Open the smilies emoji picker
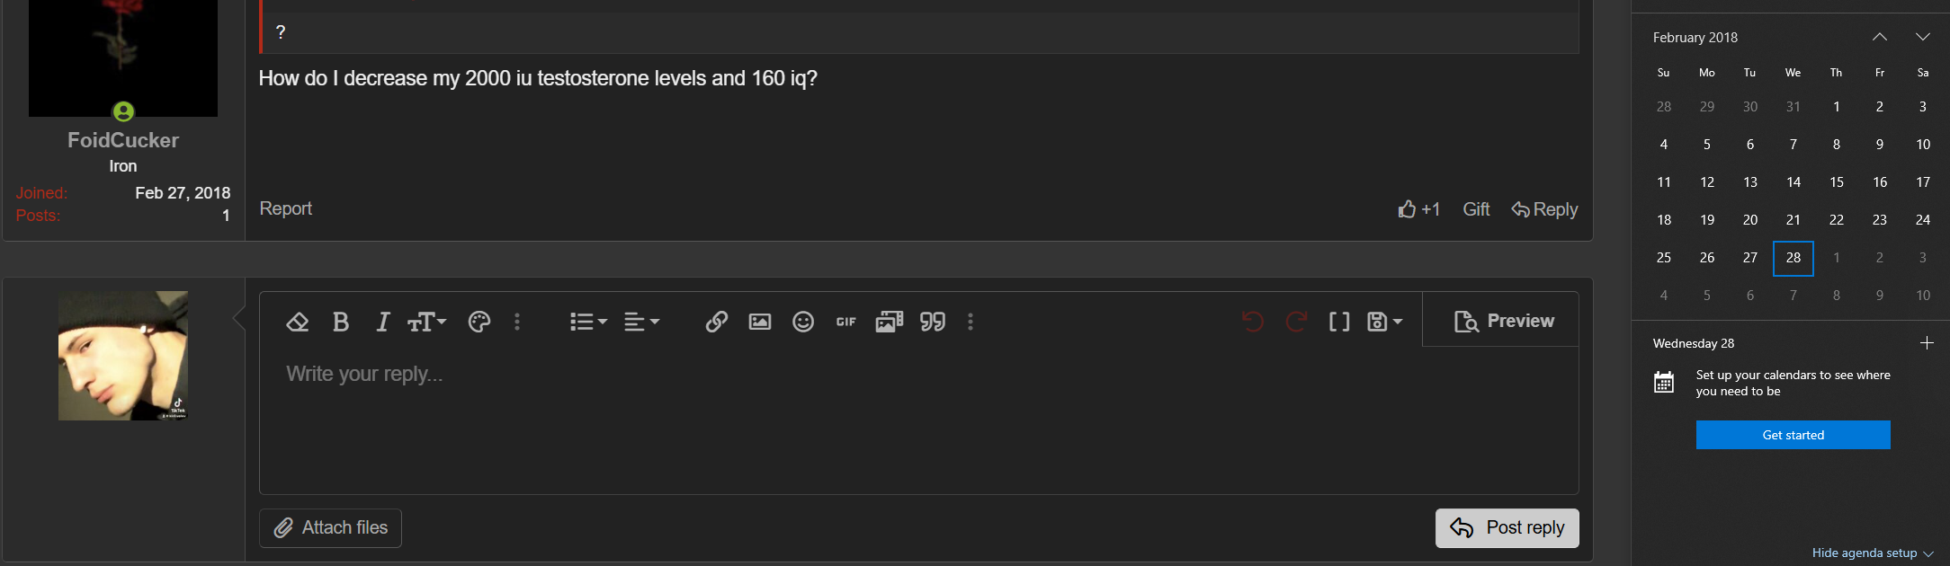 (803, 322)
